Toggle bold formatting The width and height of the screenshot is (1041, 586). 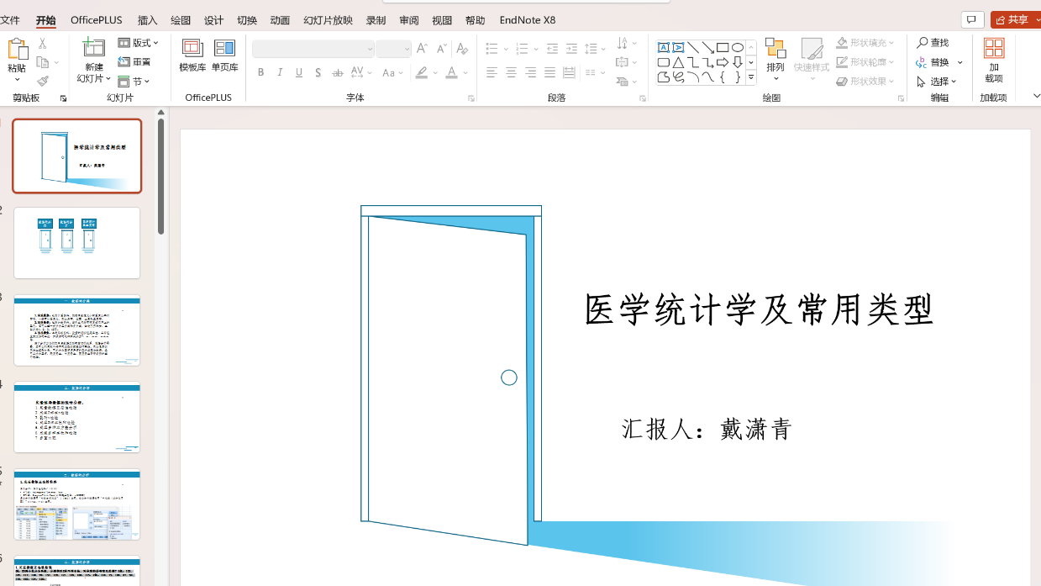click(261, 73)
